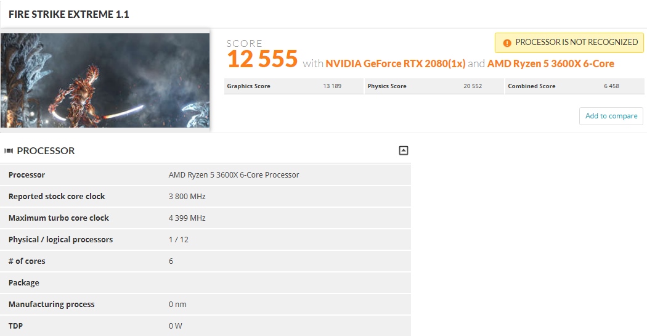Open the NVIDIA GeForce RTX 2080(1x) link

[396, 64]
